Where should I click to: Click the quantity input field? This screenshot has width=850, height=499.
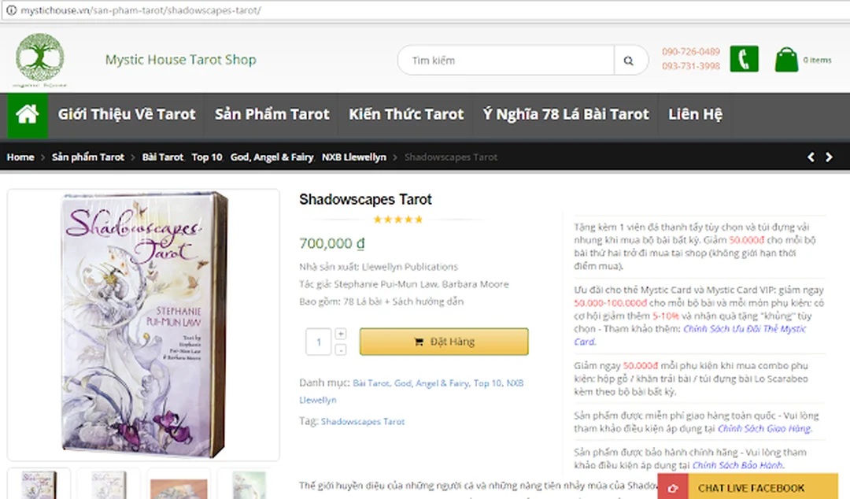[x=318, y=342]
